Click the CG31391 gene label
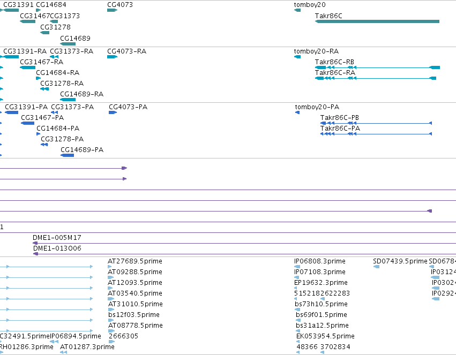The height and width of the screenshot is (355, 456). [x=19, y=5]
